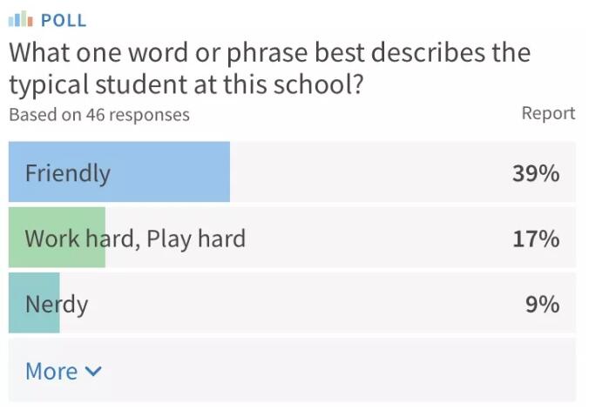This screenshot has height=410, width=589.
Task: Click the blue Friendly progress bar
Action: click(174, 172)
